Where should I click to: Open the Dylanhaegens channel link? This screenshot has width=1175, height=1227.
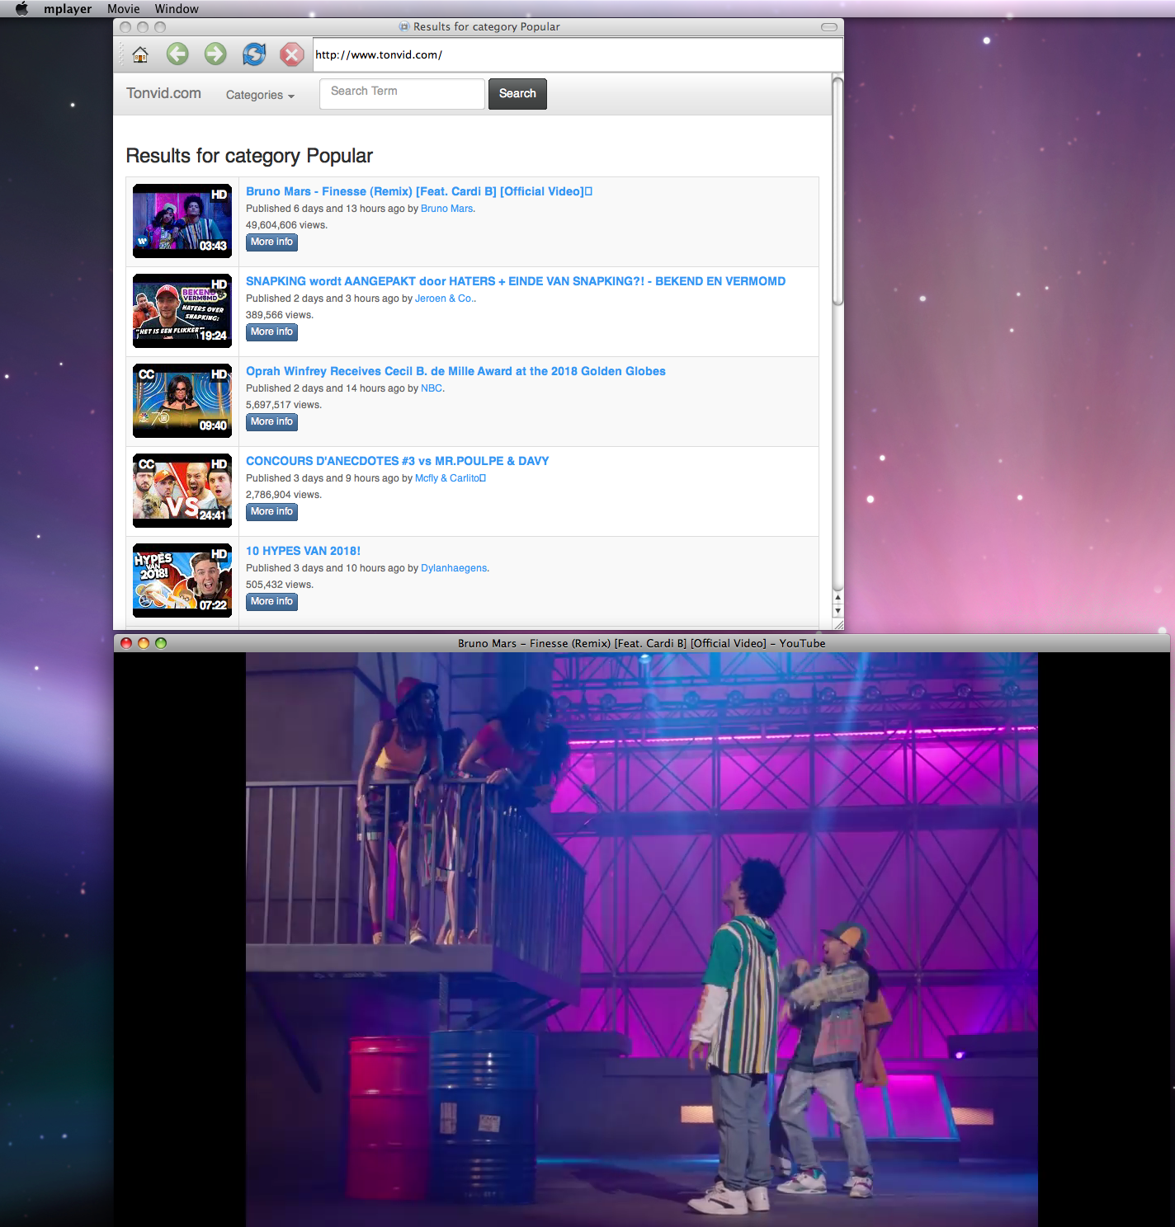(454, 568)
